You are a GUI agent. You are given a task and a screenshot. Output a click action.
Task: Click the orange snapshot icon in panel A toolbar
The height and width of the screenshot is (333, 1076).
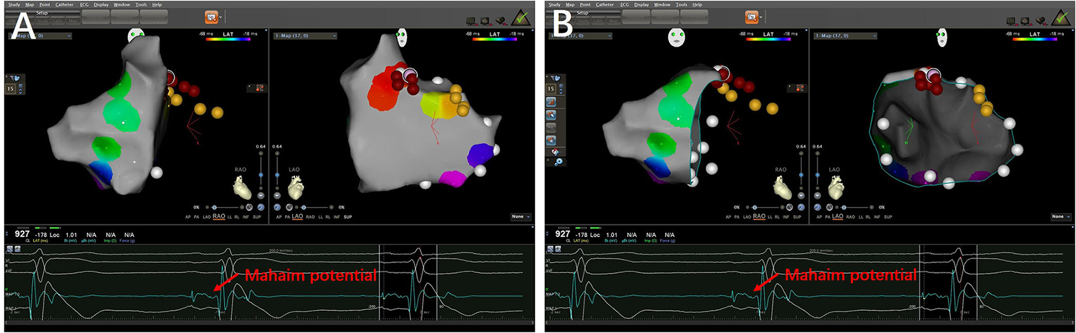pos(211,18)
